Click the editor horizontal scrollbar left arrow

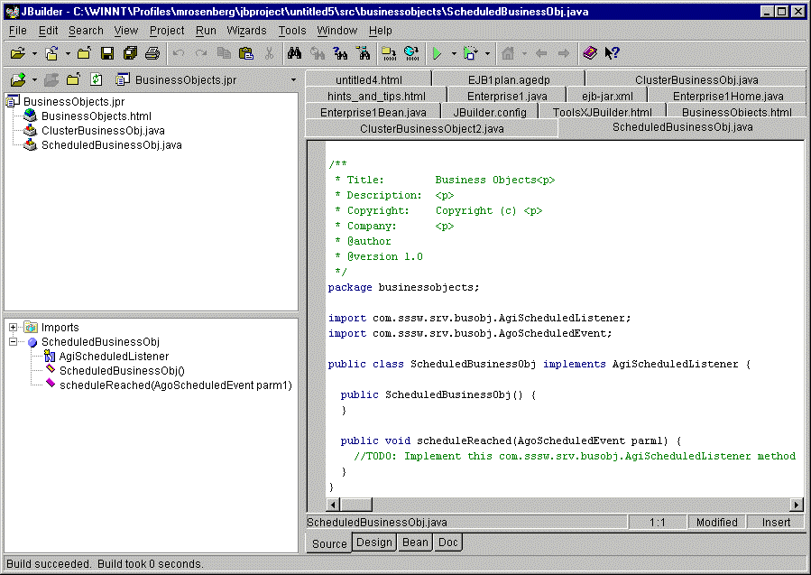(333, 504)
